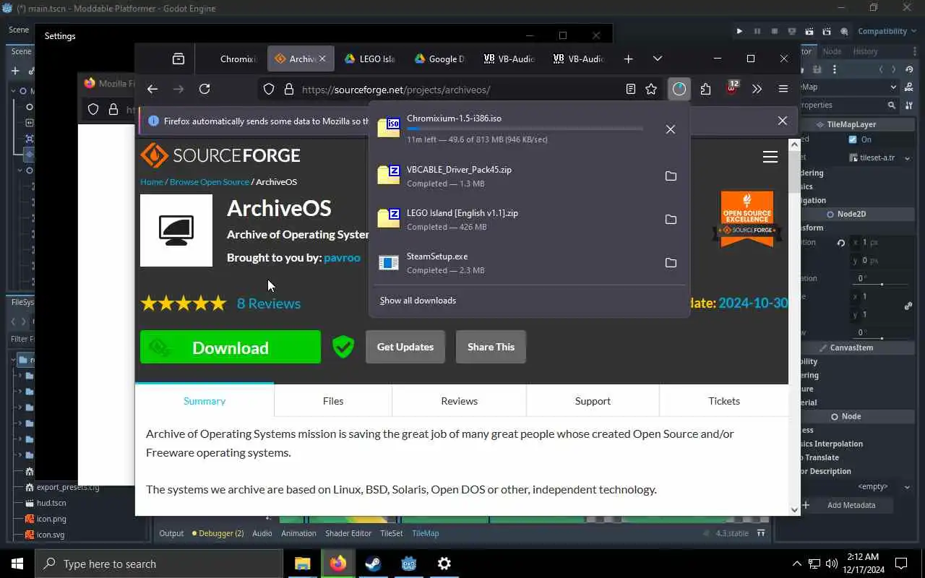This screenshot has height=578, width=925.
Task: Switch to the Google Drive browser tab
Action: [439, 59]
